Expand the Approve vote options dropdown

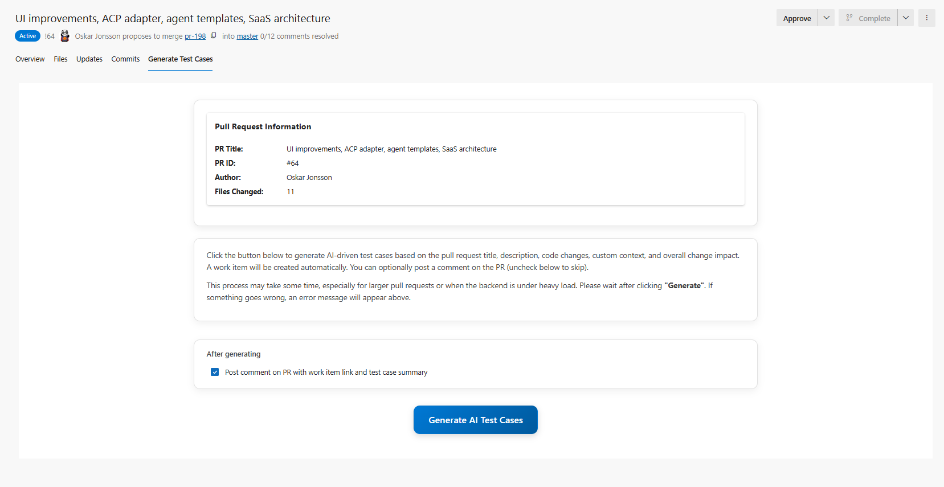(826, 18)
